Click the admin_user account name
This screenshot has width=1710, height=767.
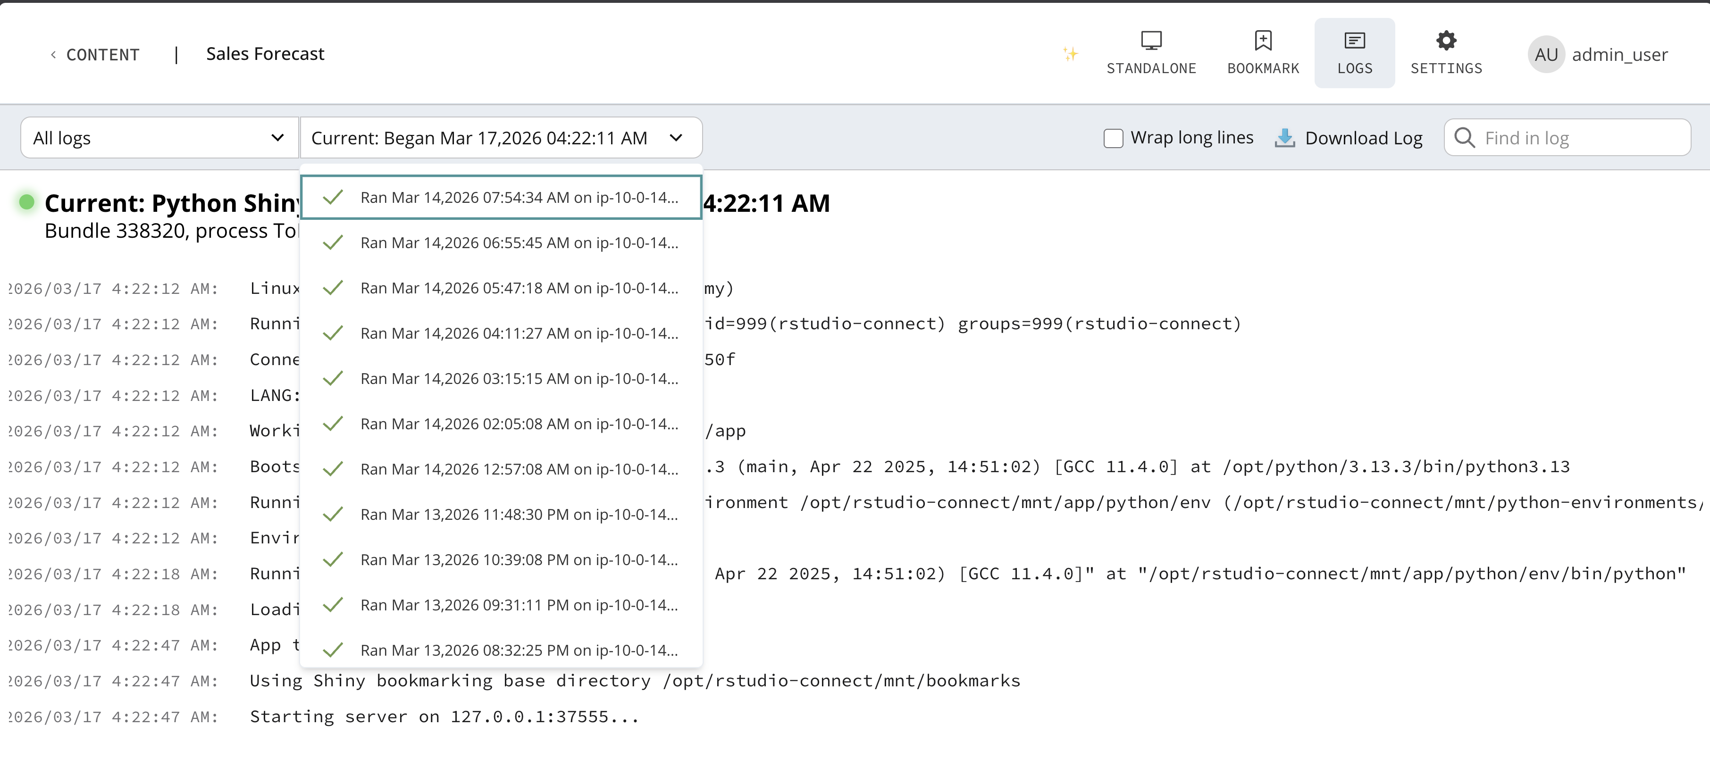1619,54
